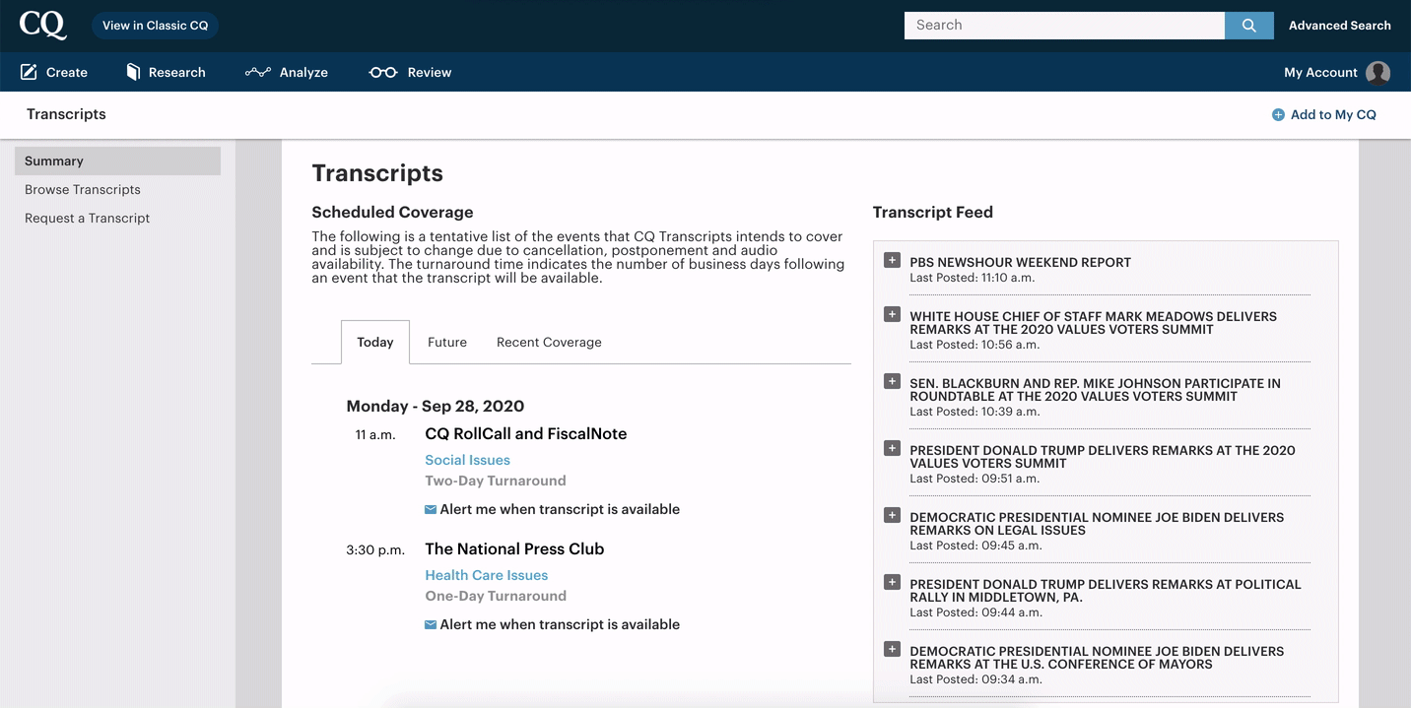Switch to the Future tab
This screenshot has width=1411, height=708.
pos(447,342)
